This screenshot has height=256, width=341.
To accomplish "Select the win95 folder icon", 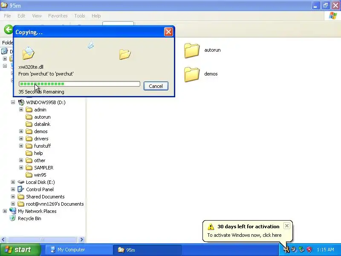I will 29,175.
